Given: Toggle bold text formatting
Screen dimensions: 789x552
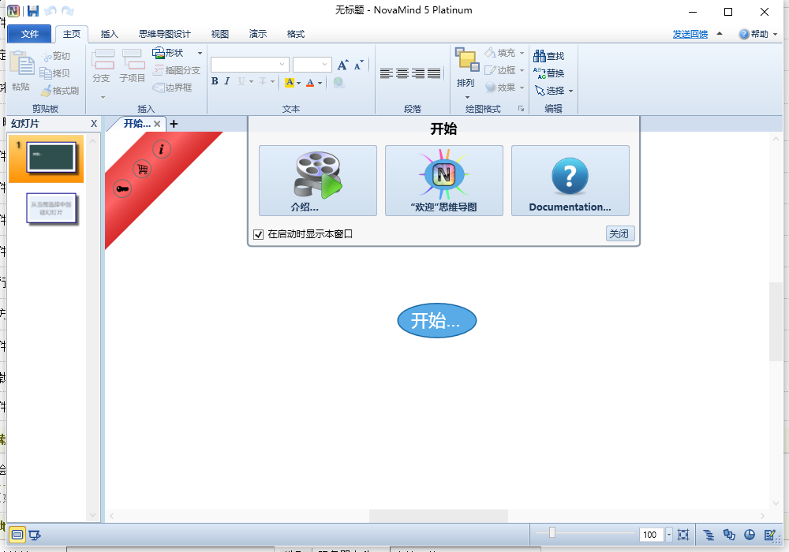Looking at the screenshot, I should (215, 81).
